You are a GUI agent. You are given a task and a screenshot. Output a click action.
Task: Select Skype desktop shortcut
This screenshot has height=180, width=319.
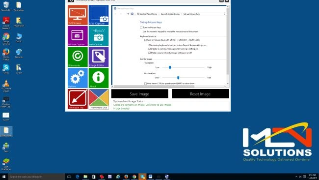6,69
